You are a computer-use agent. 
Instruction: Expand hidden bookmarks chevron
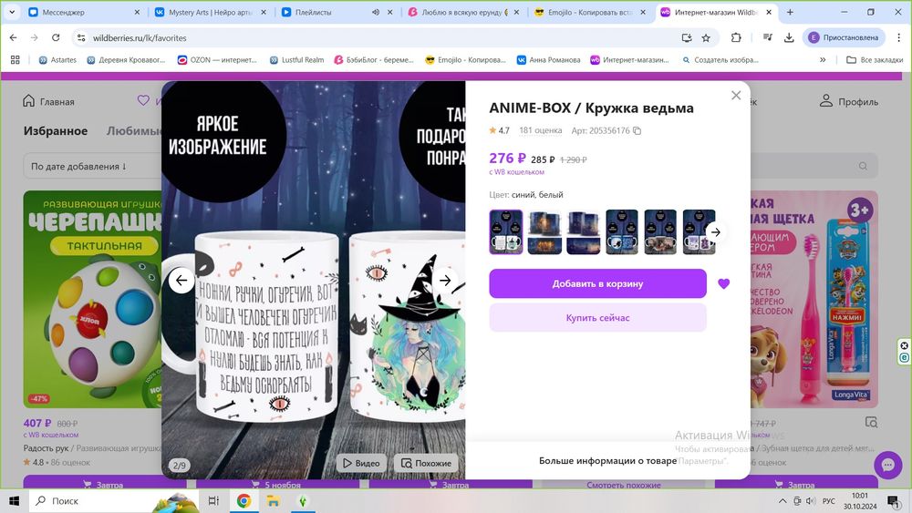[x=823, y=59]
